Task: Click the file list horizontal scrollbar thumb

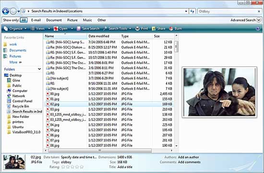Action: click(100, 151)
